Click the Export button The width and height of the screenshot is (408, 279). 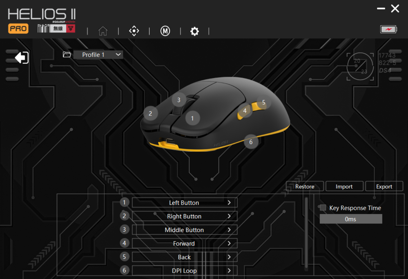pos(384,187)
